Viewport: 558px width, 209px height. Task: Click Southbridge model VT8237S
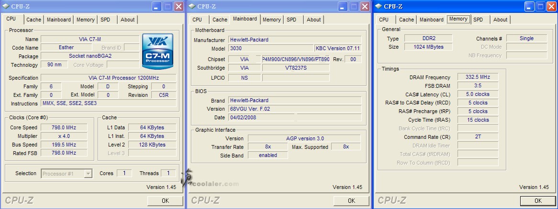coord(296,68)
